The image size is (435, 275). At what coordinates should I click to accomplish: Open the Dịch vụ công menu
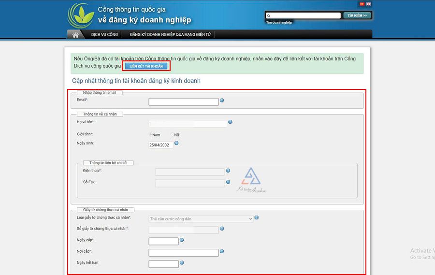[104, 35]
